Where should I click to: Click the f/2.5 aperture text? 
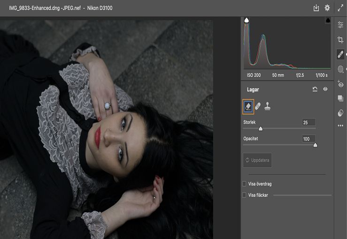(x=300, y=75)
